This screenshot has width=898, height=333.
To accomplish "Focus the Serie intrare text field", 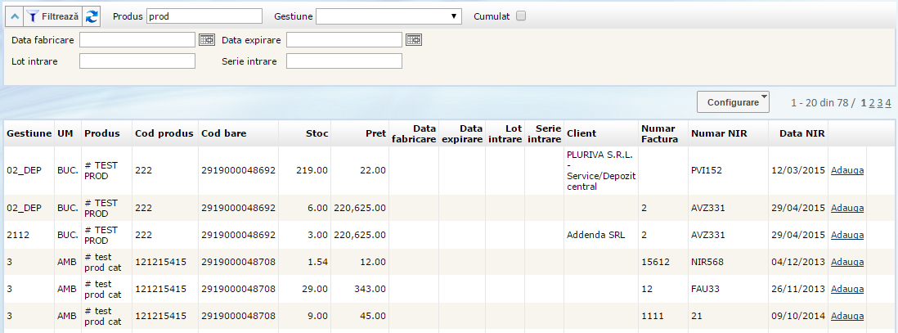I will pos(343,61).
